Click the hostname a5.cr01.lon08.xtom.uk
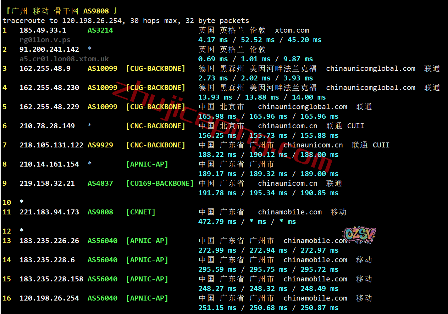 point(64,59)
